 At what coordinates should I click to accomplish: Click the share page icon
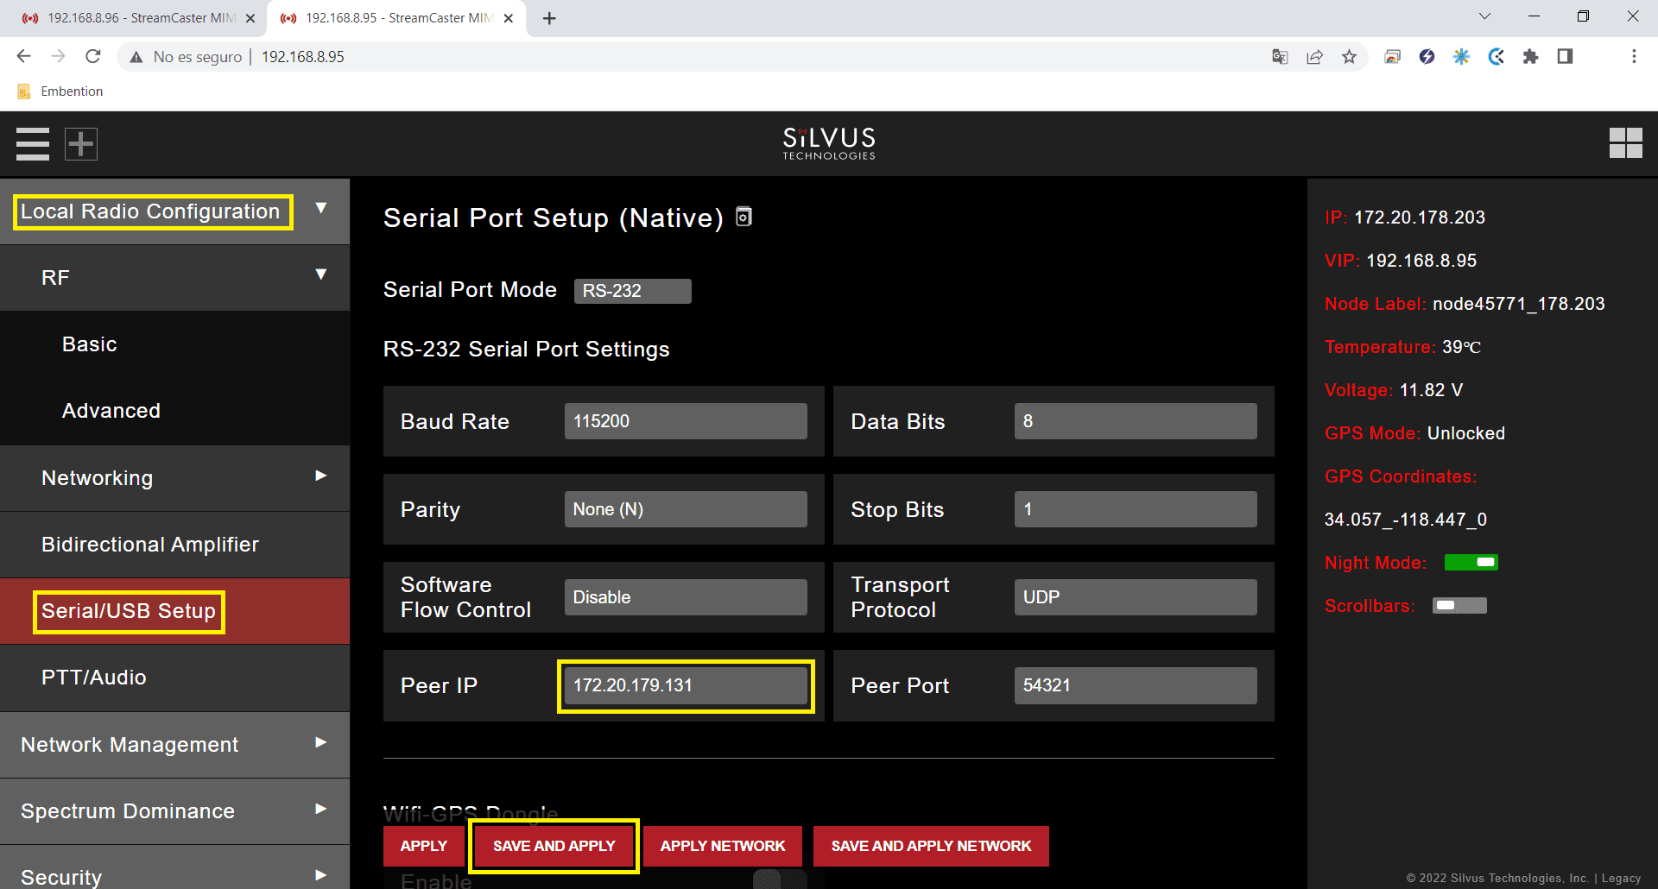pos(1314,57)
